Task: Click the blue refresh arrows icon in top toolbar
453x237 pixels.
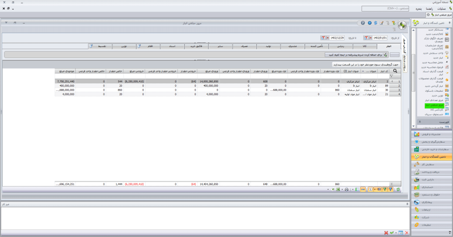Action: (x=376, y=23)
